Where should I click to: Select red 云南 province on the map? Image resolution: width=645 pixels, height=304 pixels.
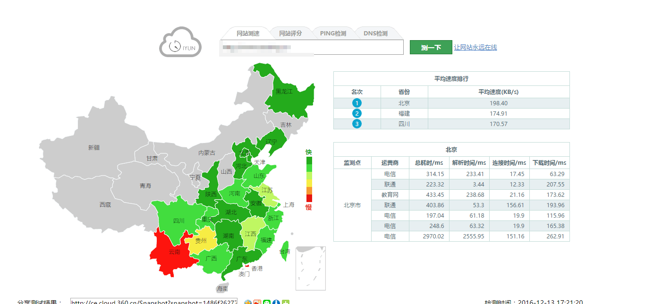tap(174, 252)
